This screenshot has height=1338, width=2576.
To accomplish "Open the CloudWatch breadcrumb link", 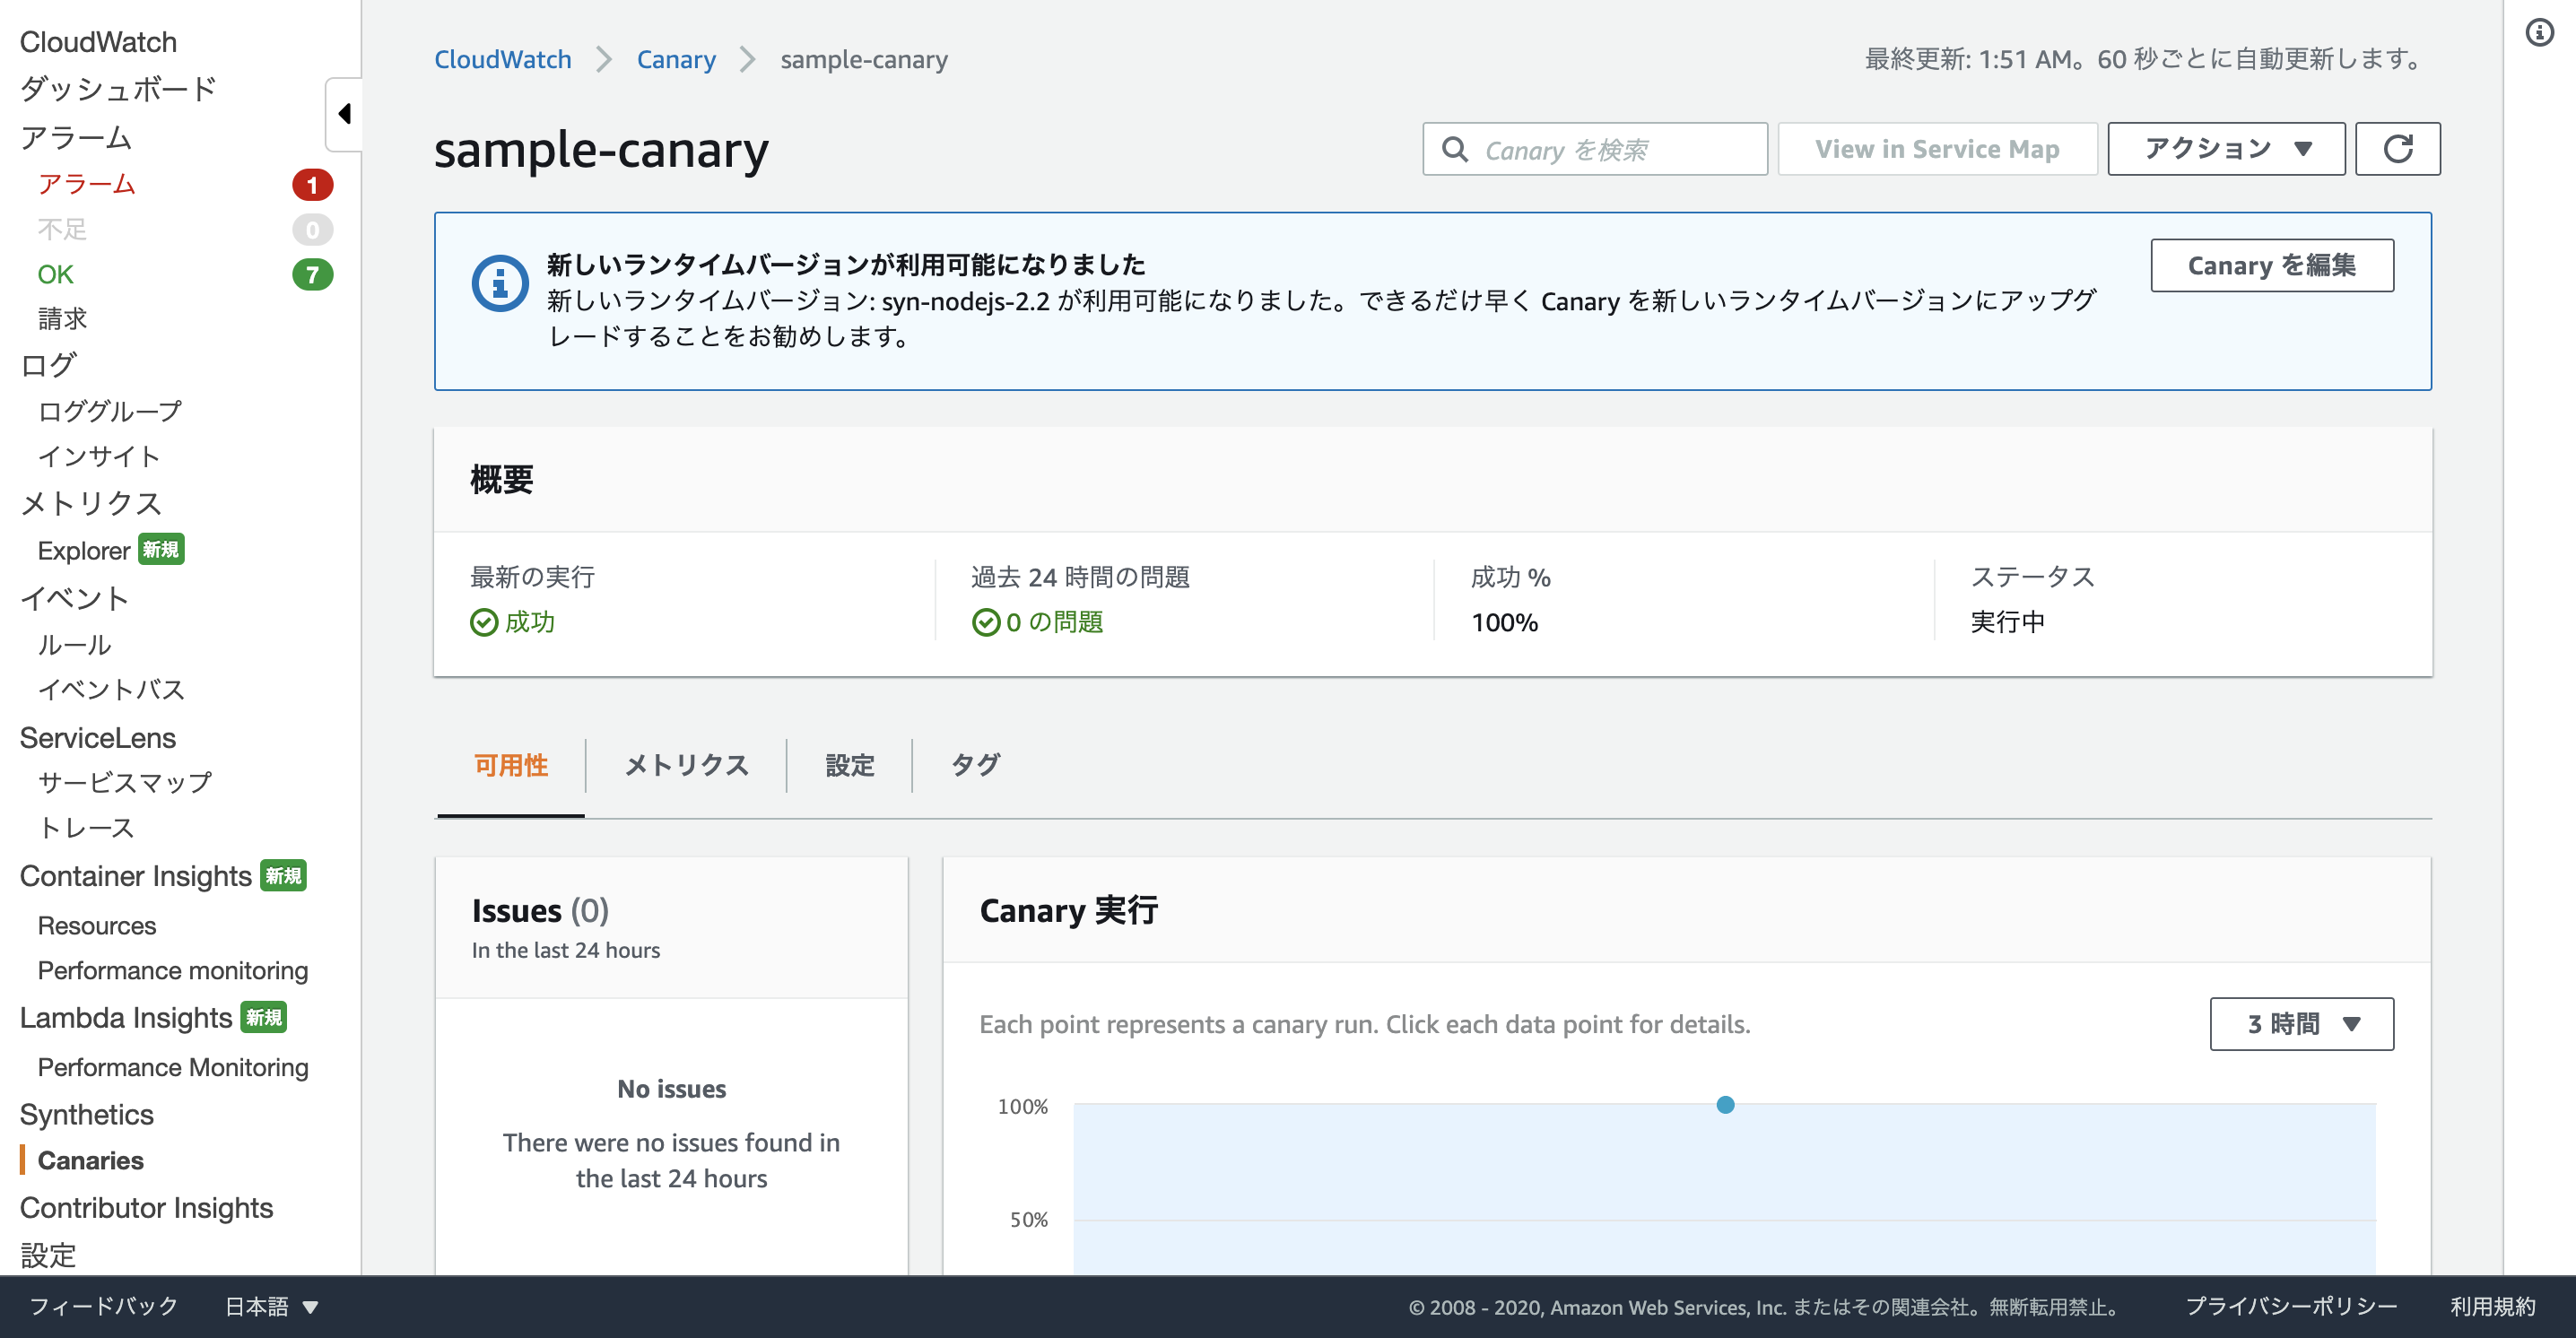I will click(x=502, y=59).
